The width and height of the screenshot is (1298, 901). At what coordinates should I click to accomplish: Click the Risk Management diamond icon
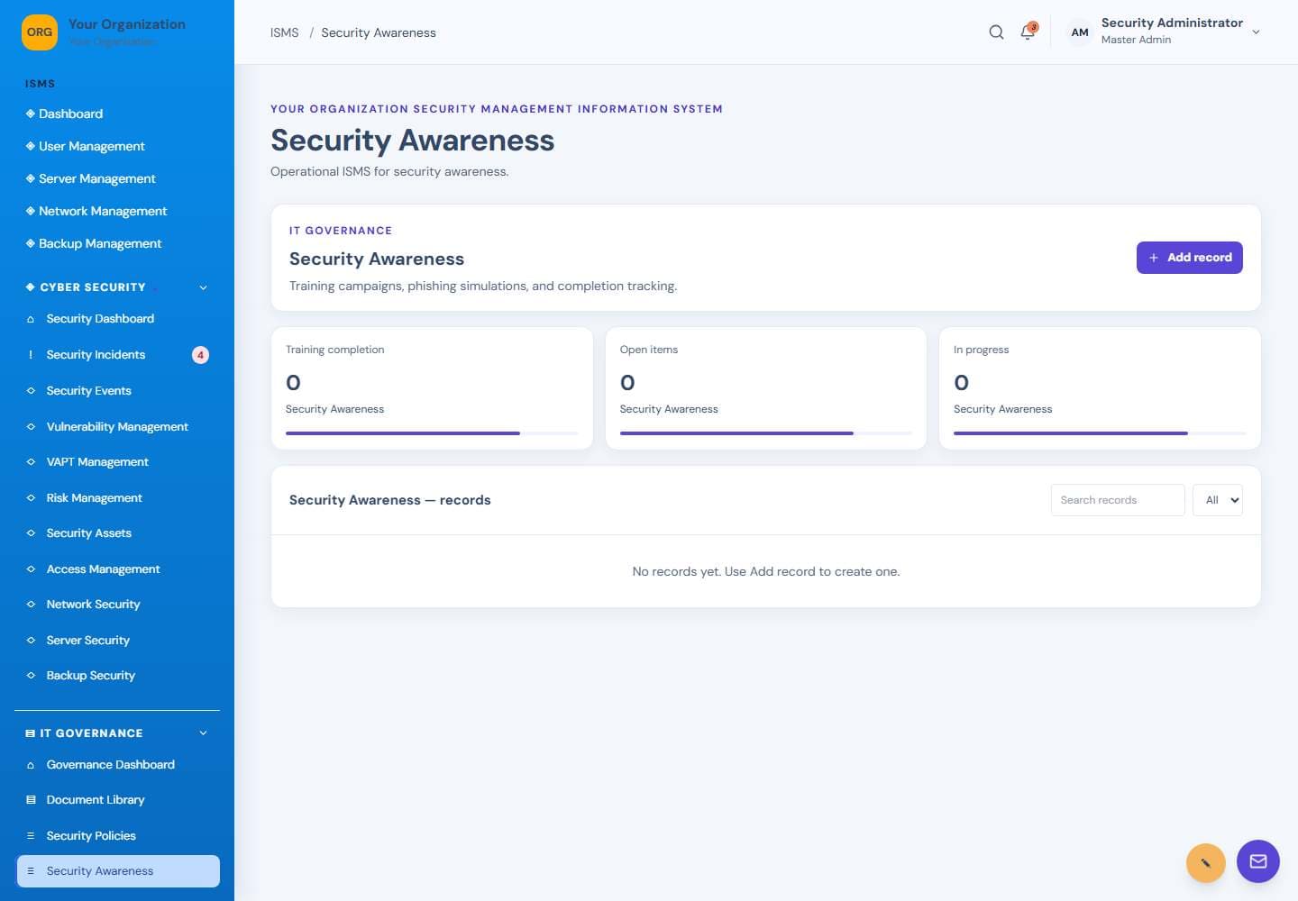click(31, 498)
